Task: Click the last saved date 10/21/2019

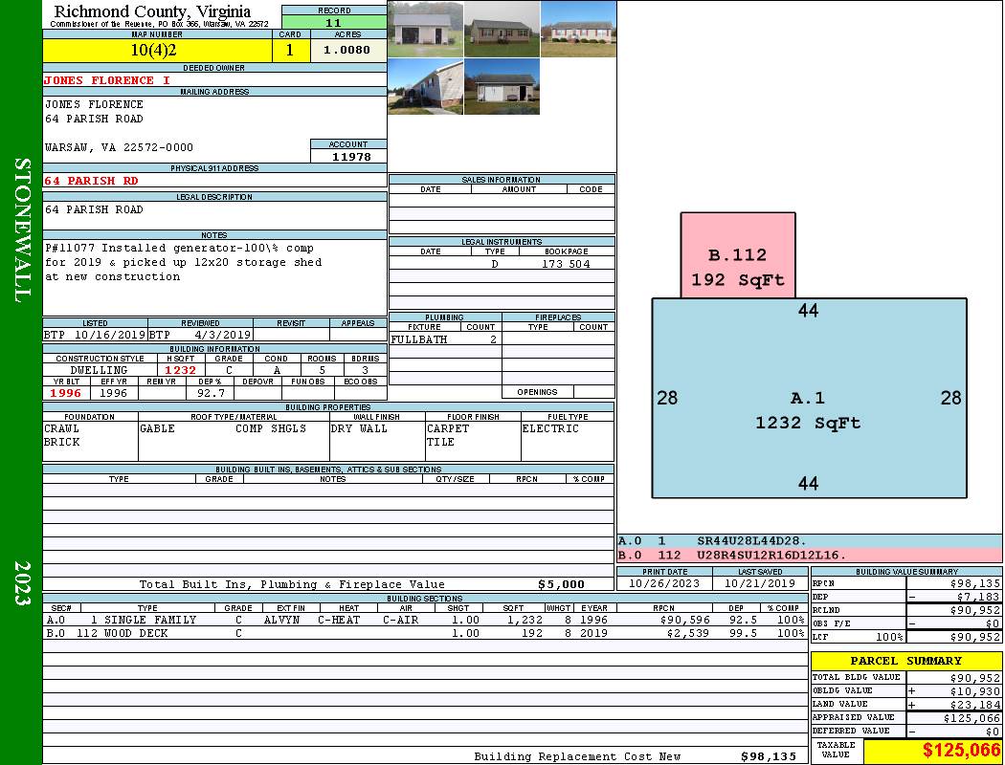Action: point(760,583)
